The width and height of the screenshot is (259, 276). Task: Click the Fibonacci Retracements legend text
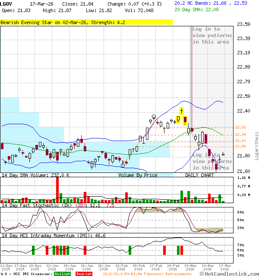[147, 274]
